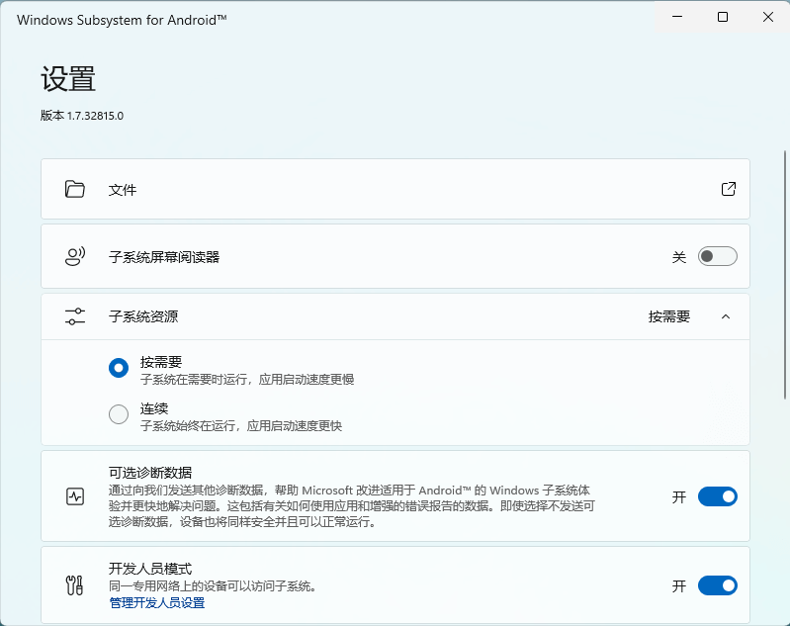Turn off the 可选诊断数据 toggle
This screenshot has width=790, height=626.
[x=717, y=496]
